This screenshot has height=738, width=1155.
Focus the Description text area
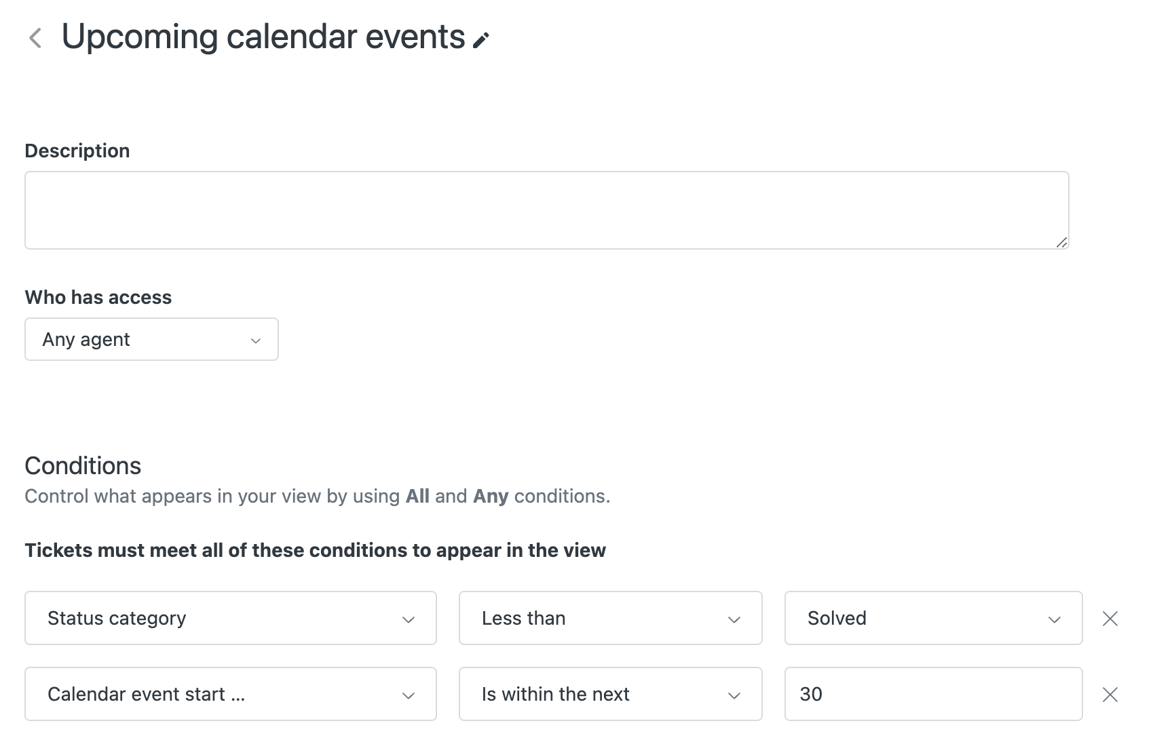click(x=547, y=210)
